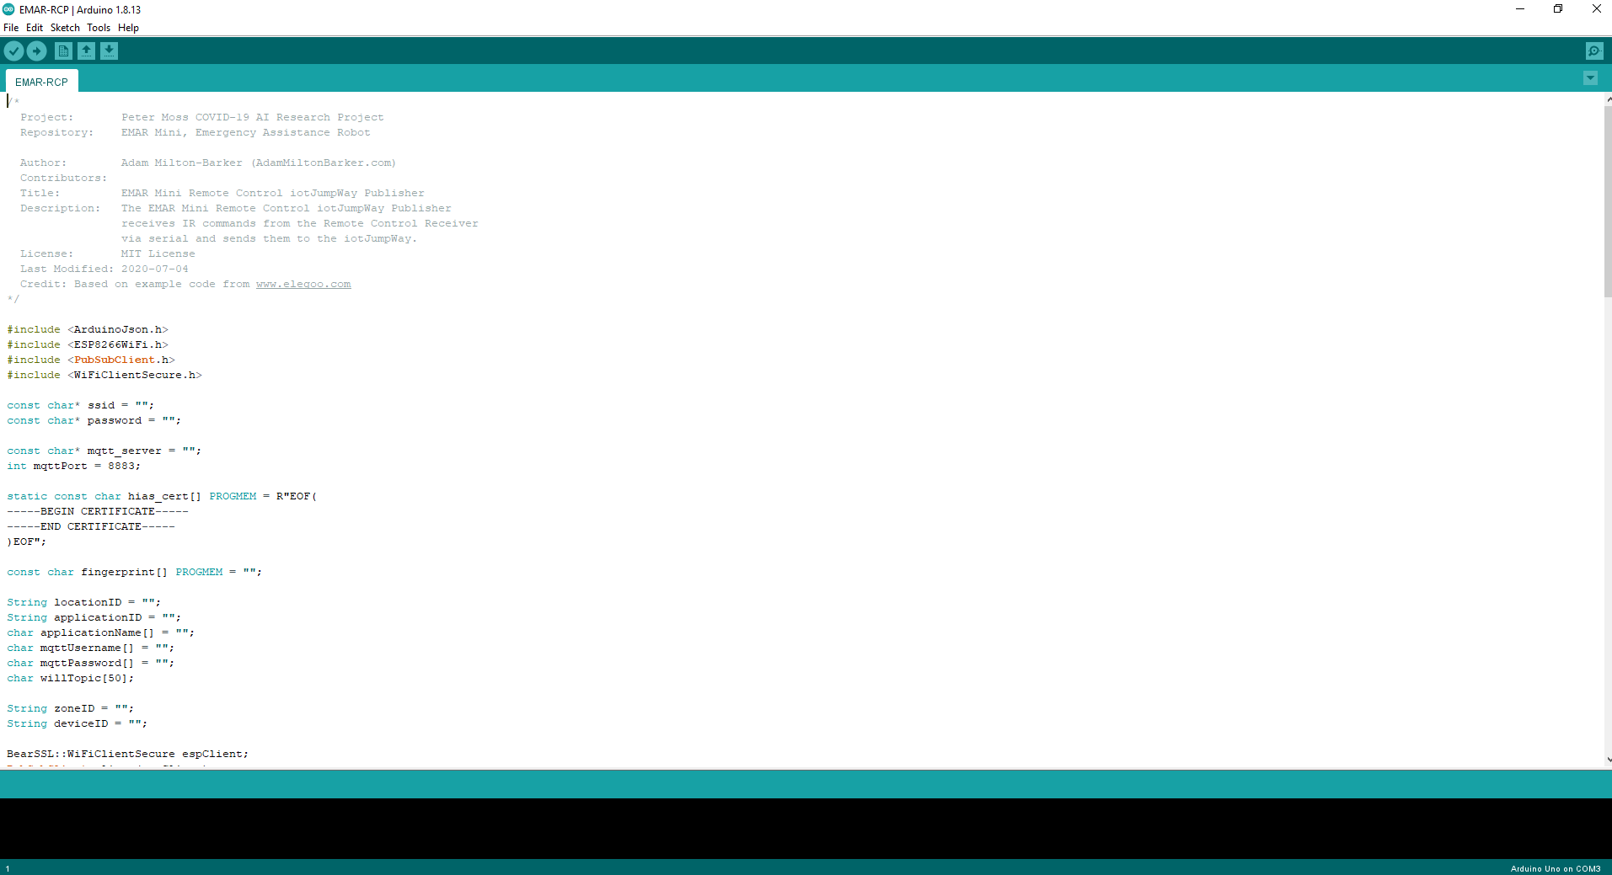Click the '-----END CERTIFICATE-----' line
This screenshot has width=1612, height=875.
pyautogui.click(x=91, y=527)
